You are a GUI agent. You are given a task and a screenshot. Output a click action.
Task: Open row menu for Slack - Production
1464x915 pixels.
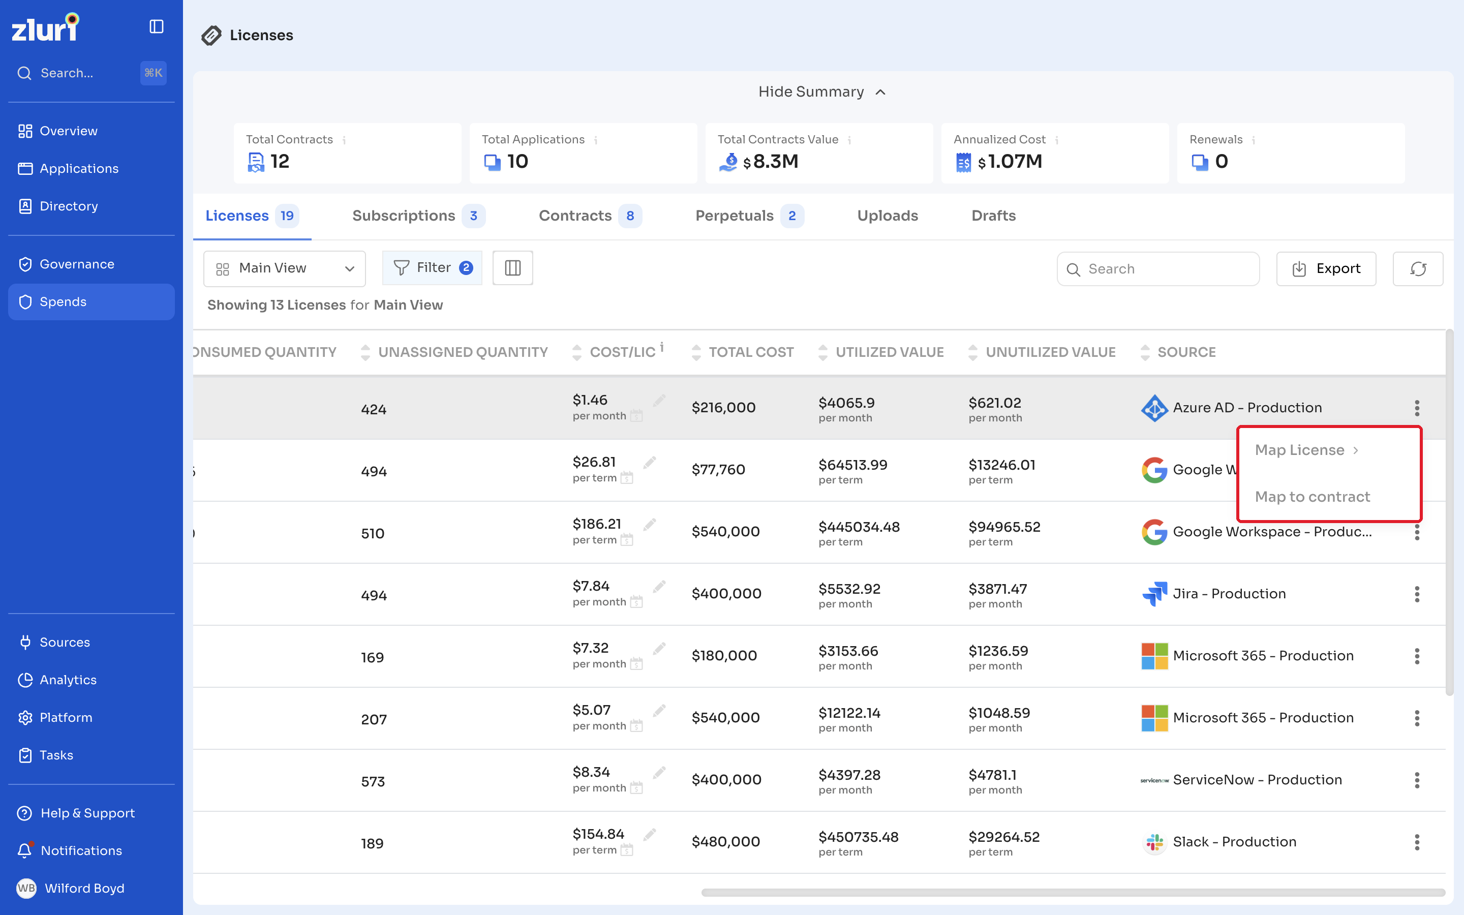[x=1417, y=842]
